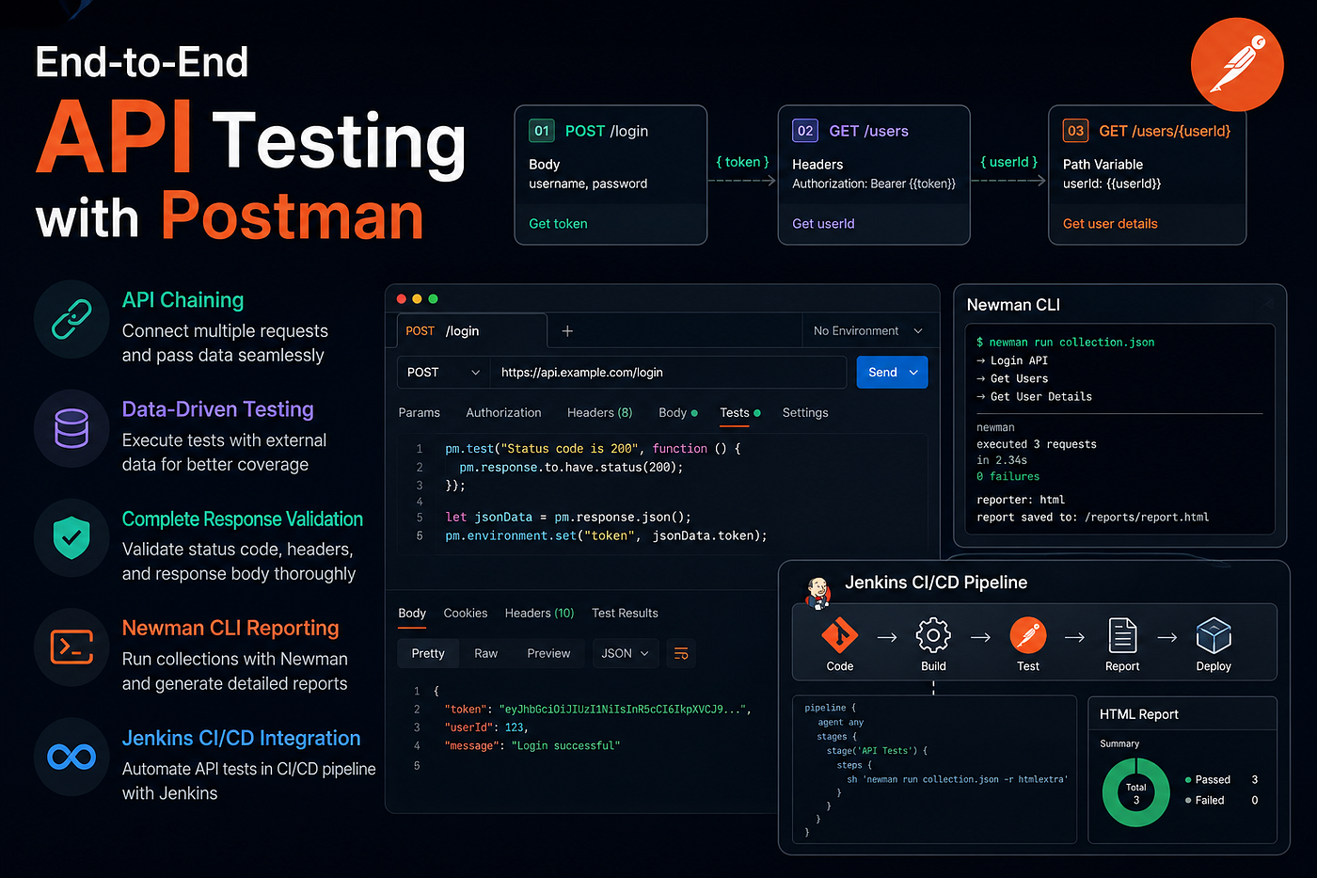Open the No Environment dropdown

click(868, 331)
